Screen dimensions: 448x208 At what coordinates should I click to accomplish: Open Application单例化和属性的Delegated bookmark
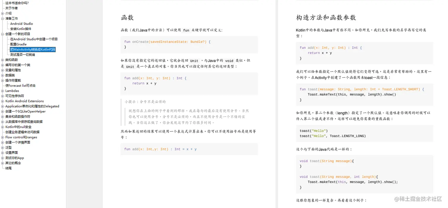(32, 106)
